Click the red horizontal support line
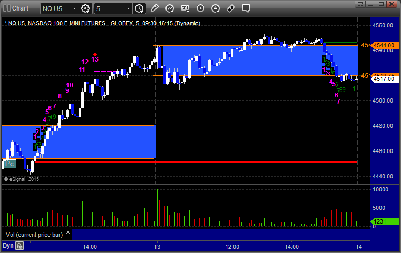 coord(195,162)
